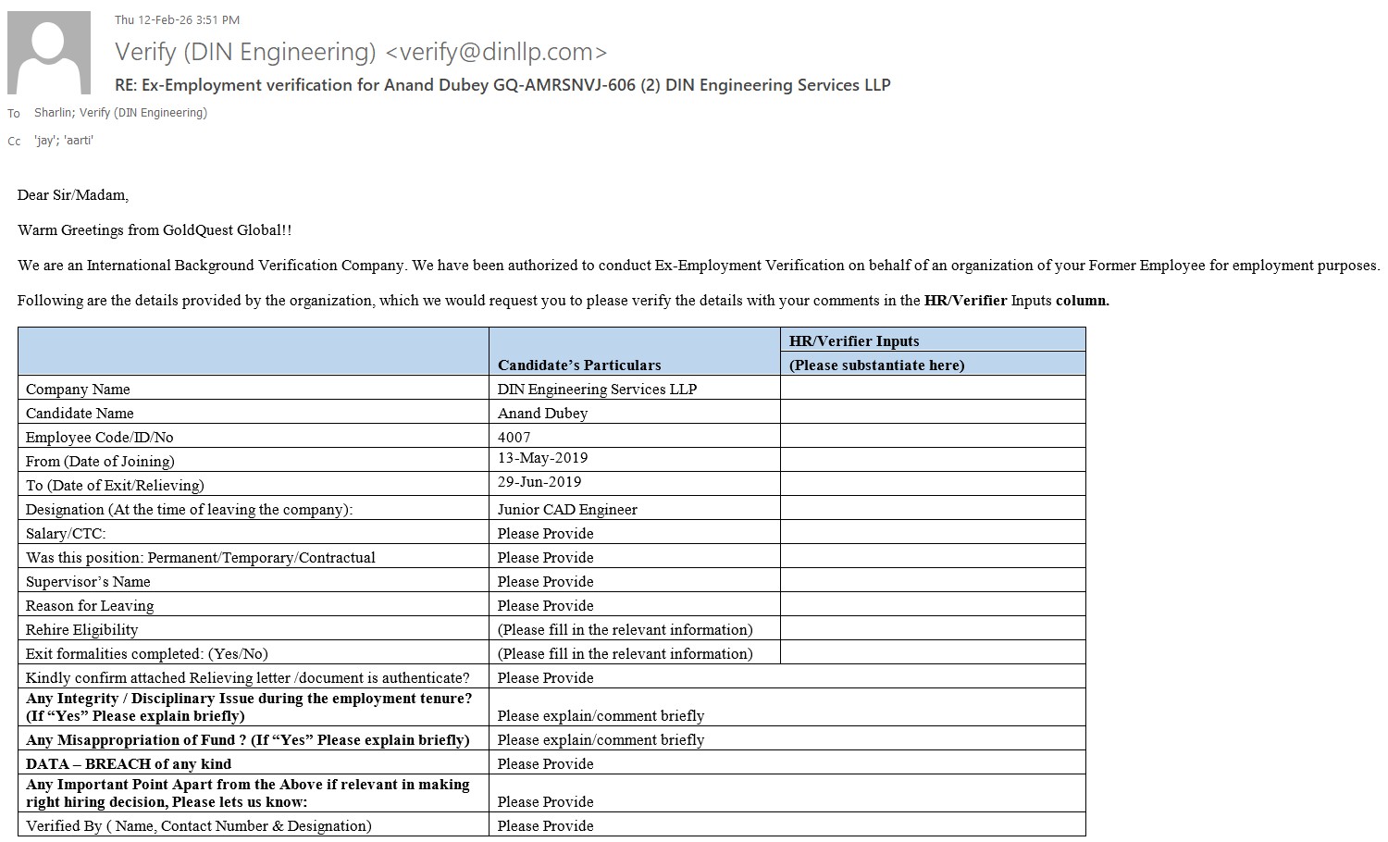
Task: Click the paragraph starting 'Following are the details'
Action: point(564,301)
